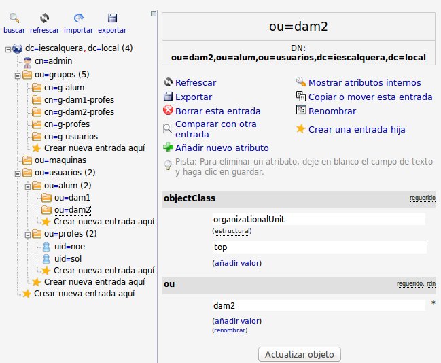Click the Refrescar arrows icon in entry panel

tap(168, 82)
